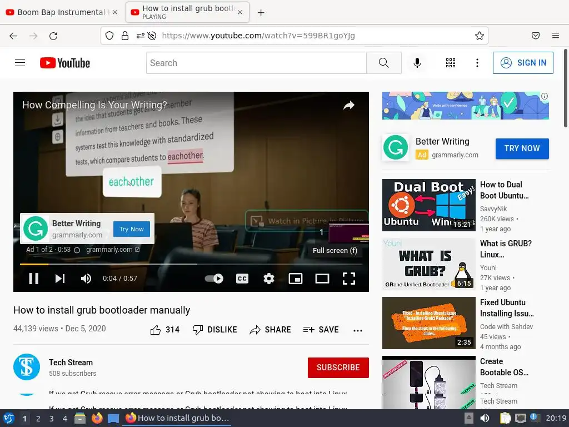Open the player settings gear
Viewport: 569px width, 427px height.
pos(268,279)
